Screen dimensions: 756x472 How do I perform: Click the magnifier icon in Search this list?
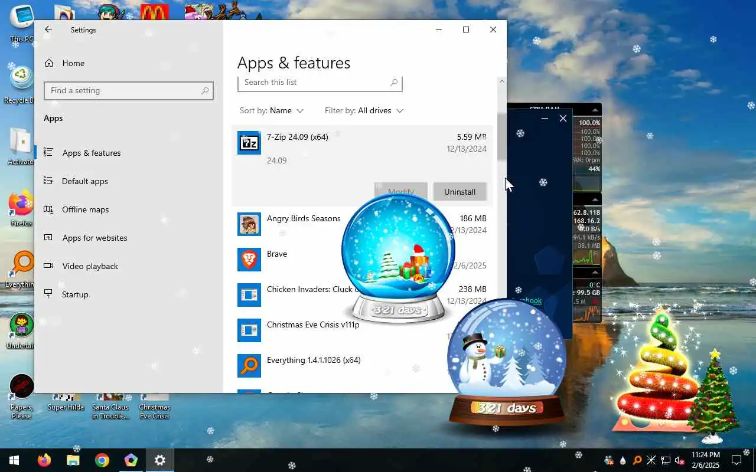pos(394,83)
